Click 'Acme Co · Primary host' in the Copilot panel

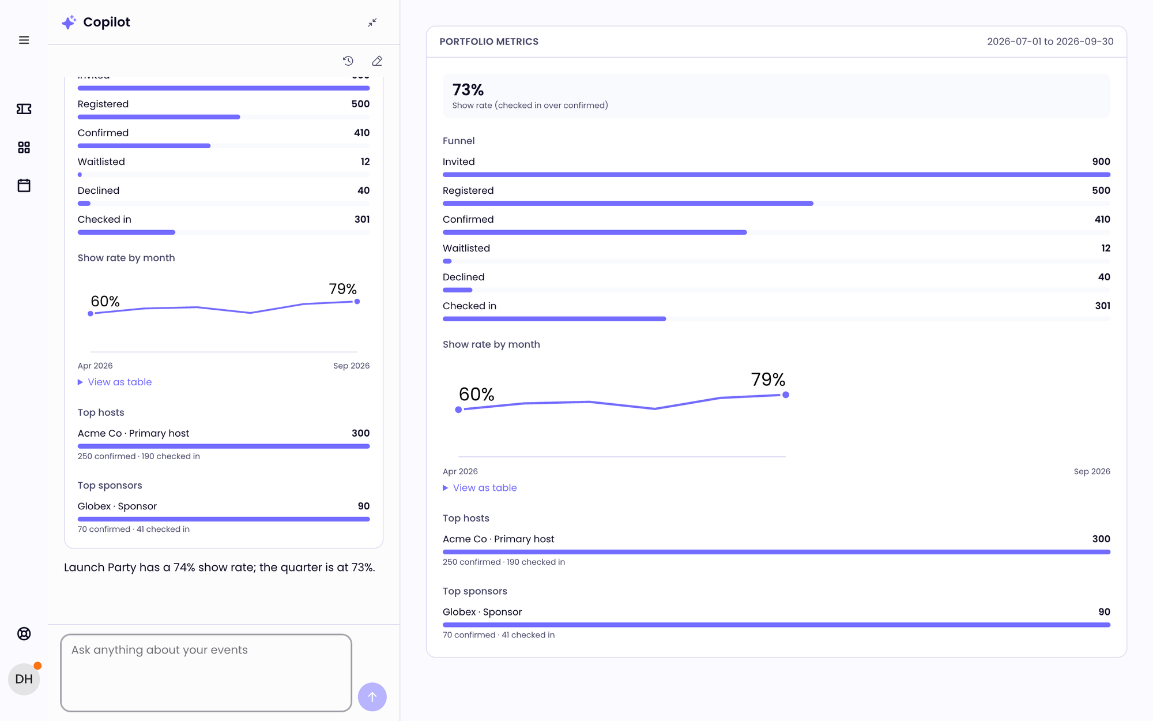click(x=133, y=433)
